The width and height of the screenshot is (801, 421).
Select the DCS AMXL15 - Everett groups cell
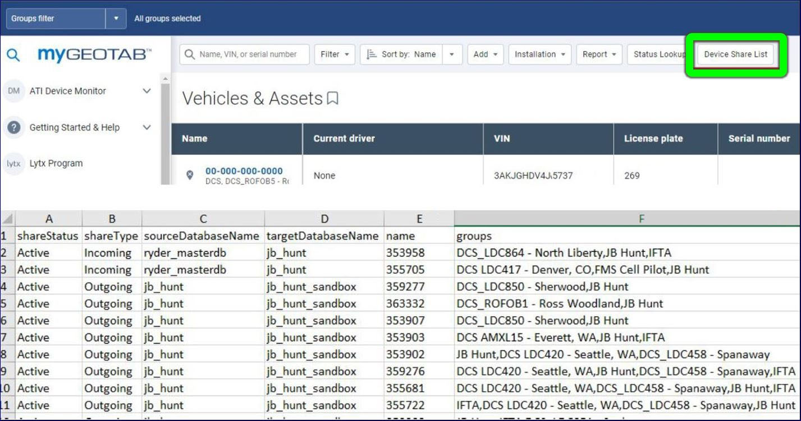tap(628, 337)
